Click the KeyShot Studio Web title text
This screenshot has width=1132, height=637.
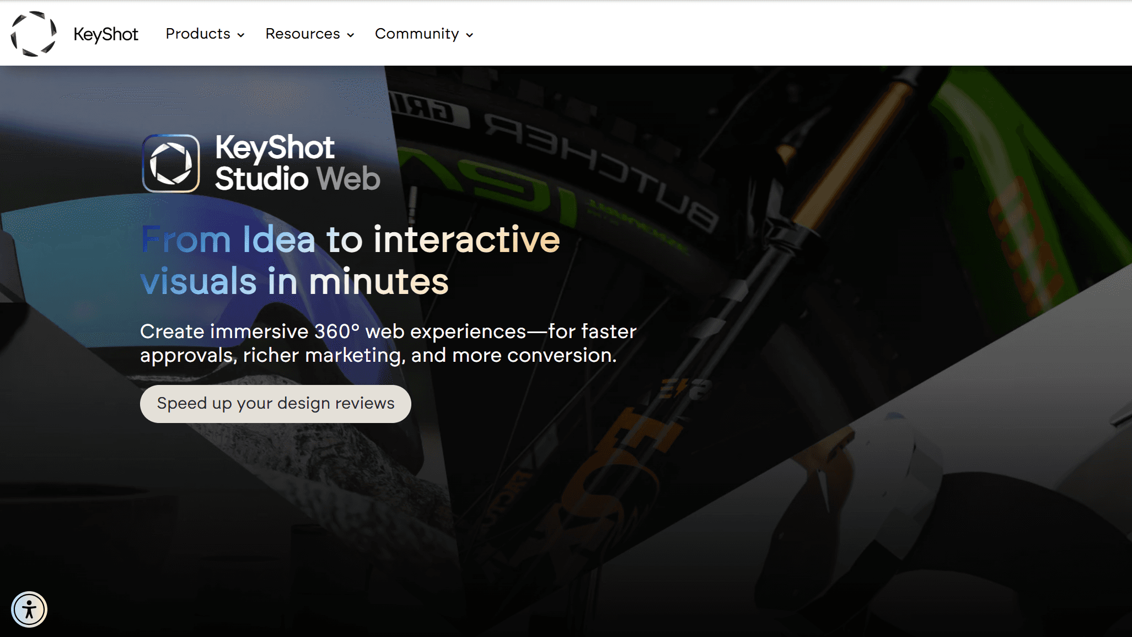297,163
